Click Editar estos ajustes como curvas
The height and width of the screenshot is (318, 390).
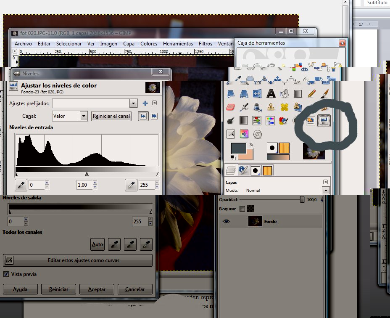click(78, 260)
